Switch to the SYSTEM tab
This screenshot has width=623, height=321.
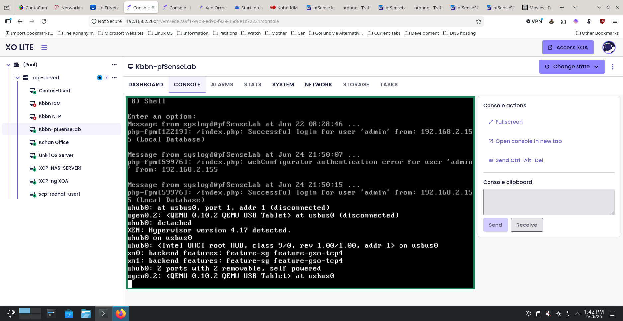tap(283, 85)
